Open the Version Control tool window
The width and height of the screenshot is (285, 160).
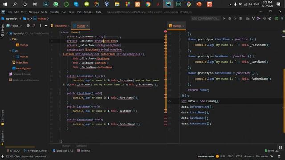pos(36,151)
